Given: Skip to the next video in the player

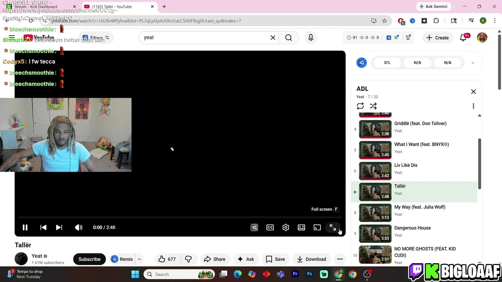Looking at the screenshot, I should pyautogui.click(x=59, y=227).
